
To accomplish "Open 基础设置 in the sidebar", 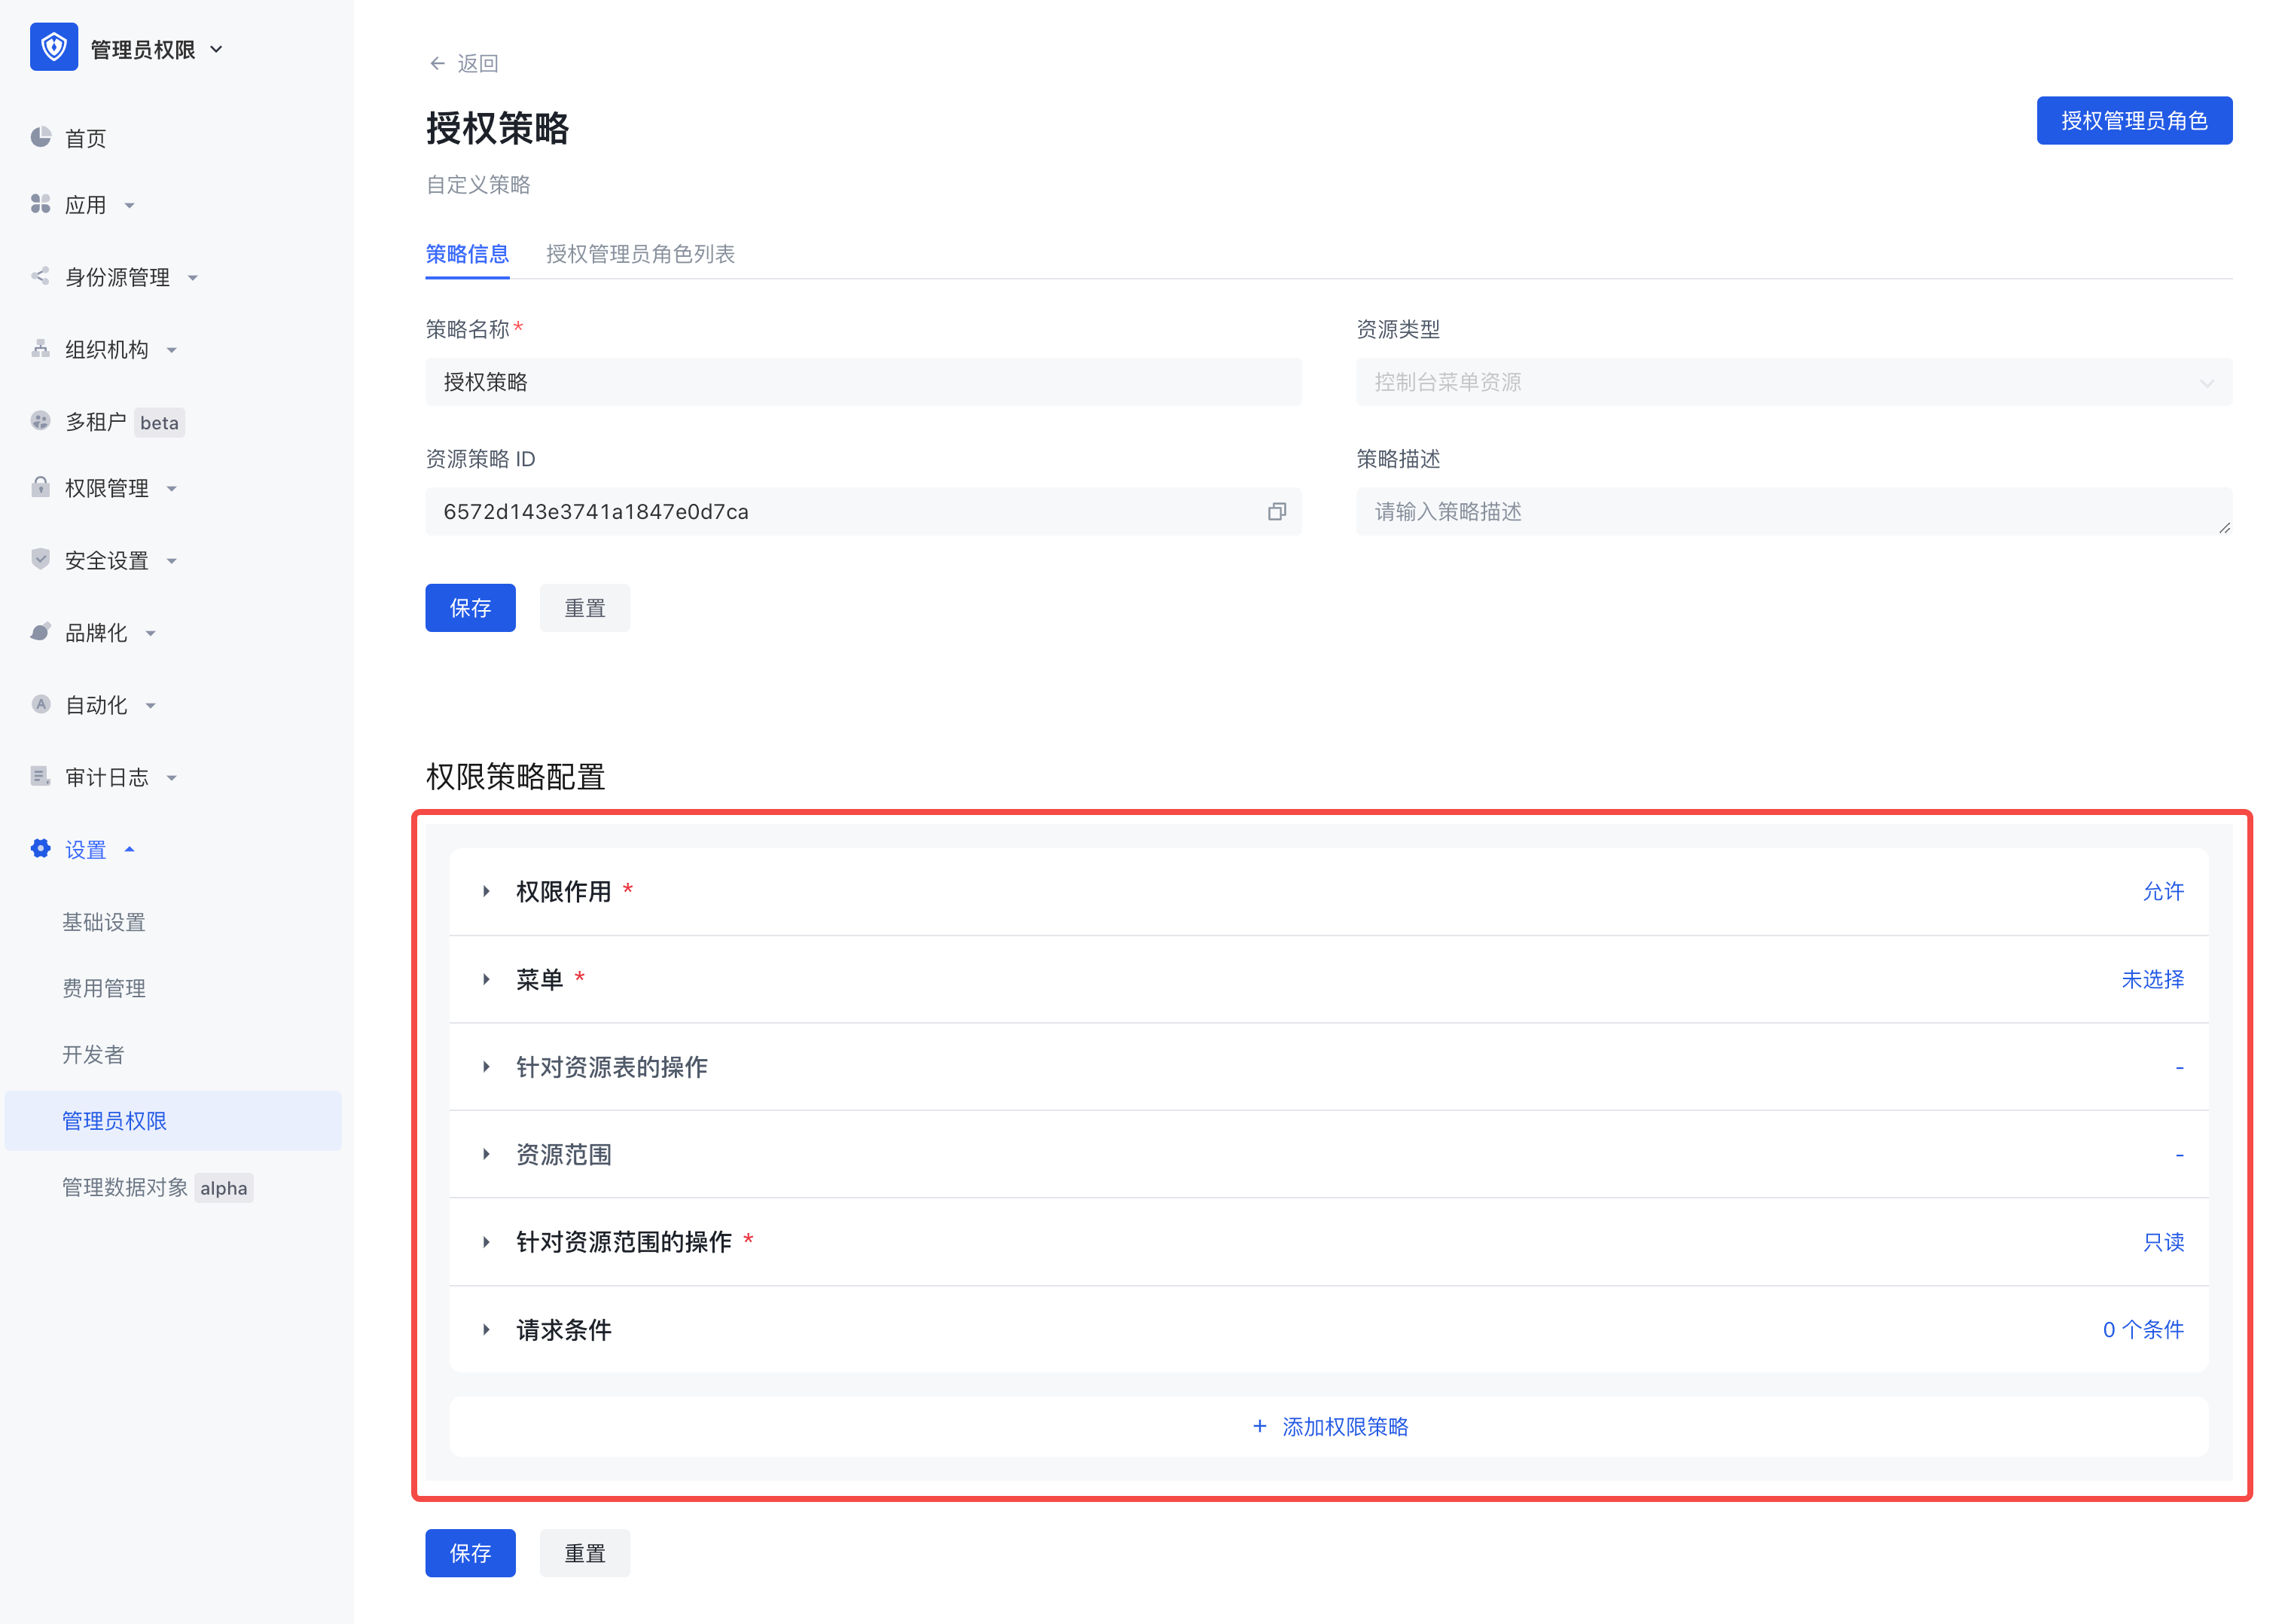I will click(x=104, y=922).
